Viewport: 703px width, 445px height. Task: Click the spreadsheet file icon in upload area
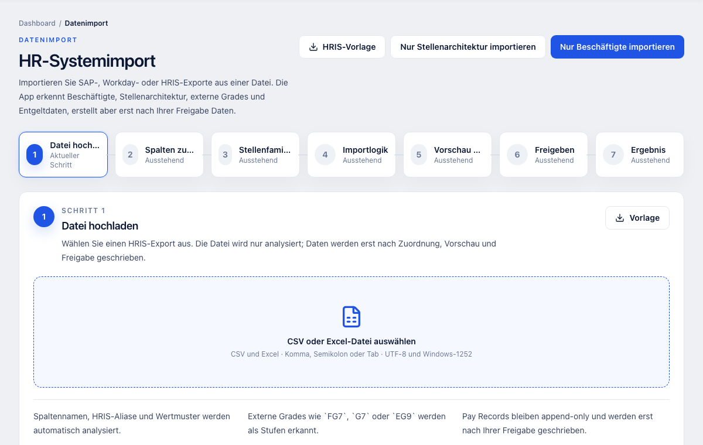pyautogui.click(x=351, y=317)
